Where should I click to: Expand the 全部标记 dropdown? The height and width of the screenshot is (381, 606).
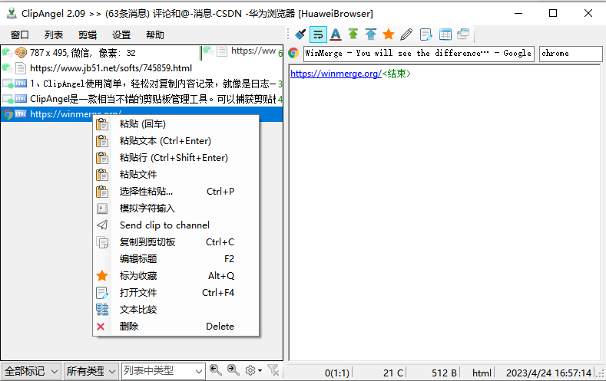(x=31, y=371)
